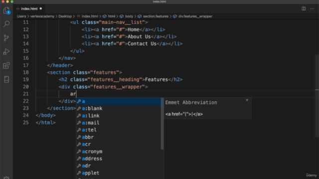Click the closing </ul> tag on line 15
Screen dimensions: 319x179
pos(77,51)
